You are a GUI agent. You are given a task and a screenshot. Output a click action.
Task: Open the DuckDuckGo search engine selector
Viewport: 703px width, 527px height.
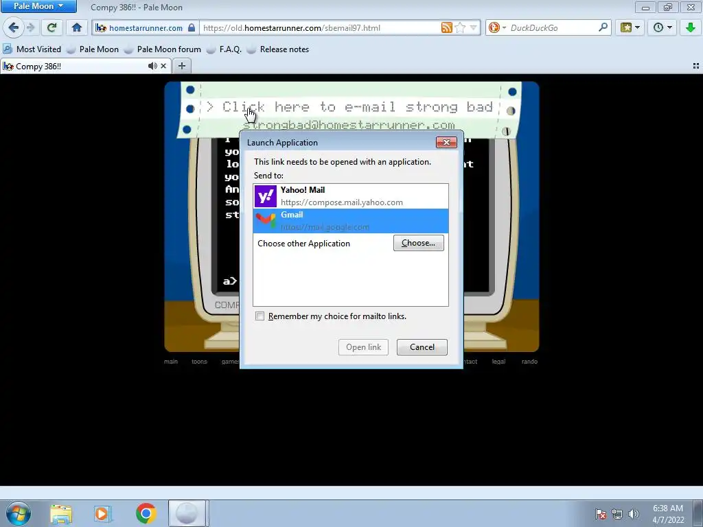coord(497,27)
